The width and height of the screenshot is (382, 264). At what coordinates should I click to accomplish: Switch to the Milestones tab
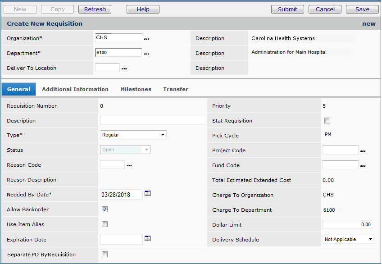point(136,89)
